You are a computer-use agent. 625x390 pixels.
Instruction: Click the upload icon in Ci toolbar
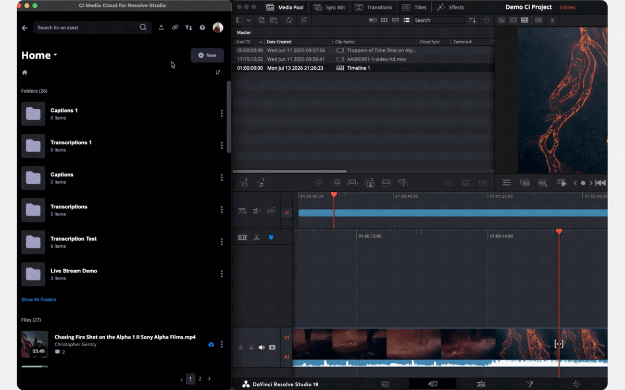(x=161, y=28)
